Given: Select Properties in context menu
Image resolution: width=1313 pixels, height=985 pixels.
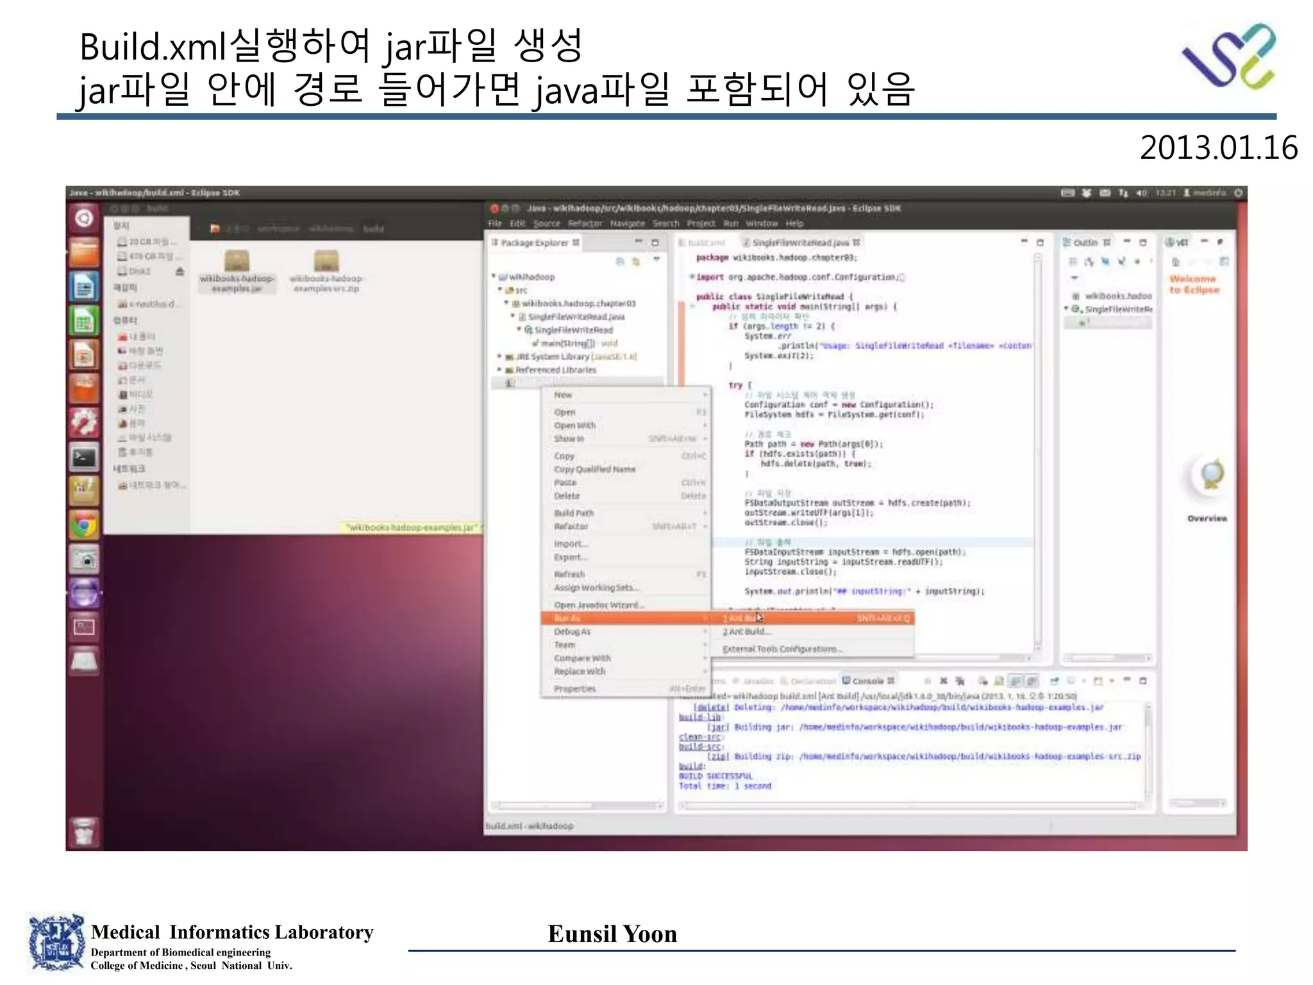Looking at the screenshot, I should pyautogui.click(x=626, y=689).
